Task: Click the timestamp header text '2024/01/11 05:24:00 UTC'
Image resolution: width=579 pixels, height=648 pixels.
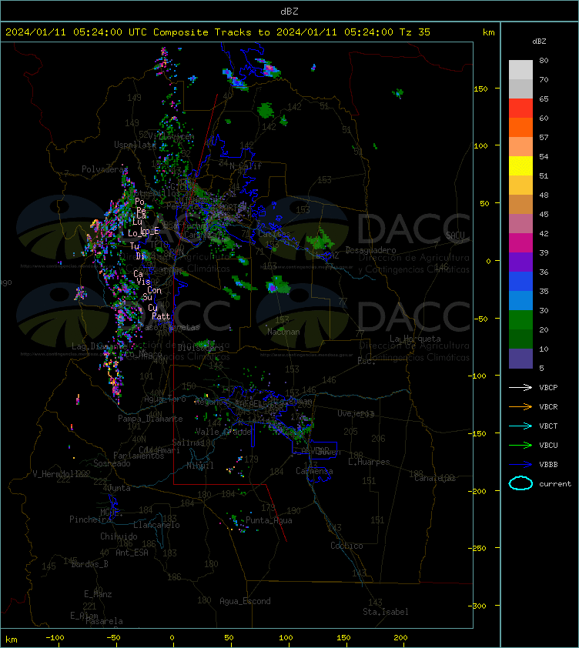Action: [x=76, y=32]
